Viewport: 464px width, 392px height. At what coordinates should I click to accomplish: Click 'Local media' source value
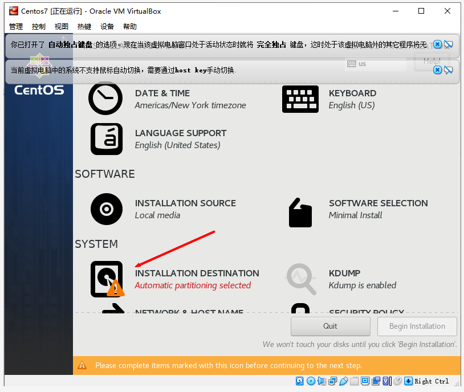157,215
